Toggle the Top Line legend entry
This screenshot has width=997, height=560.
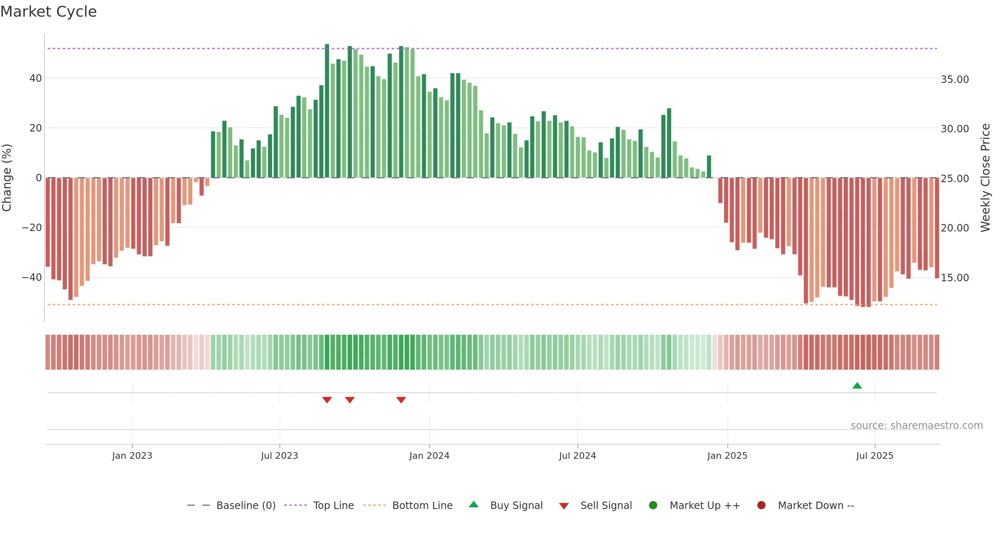[319, 505]
